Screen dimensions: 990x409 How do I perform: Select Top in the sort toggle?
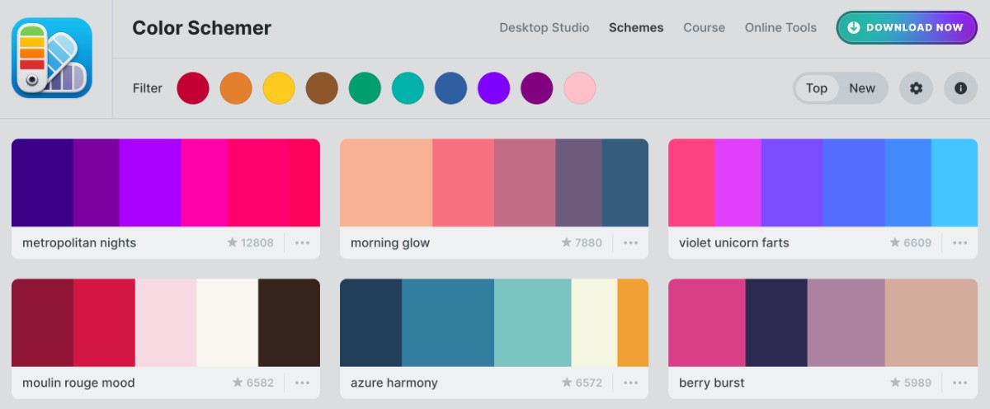click(x=817, y=88)
